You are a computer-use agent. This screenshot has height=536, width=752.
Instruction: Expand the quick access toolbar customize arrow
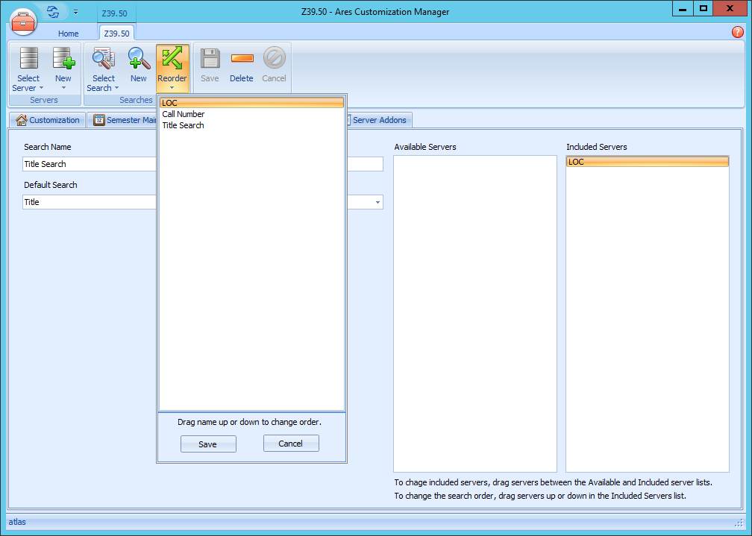coord(75,12)
